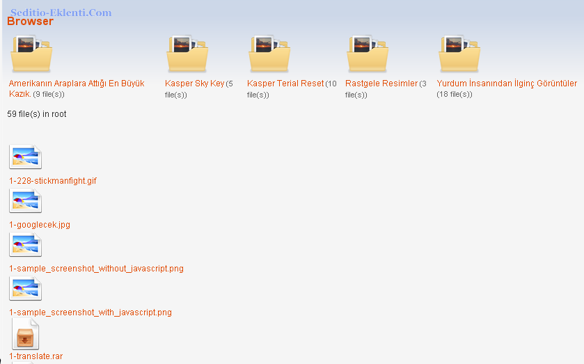Open the Kasper Terial Reset folder icon

click(x=269, y=54)
